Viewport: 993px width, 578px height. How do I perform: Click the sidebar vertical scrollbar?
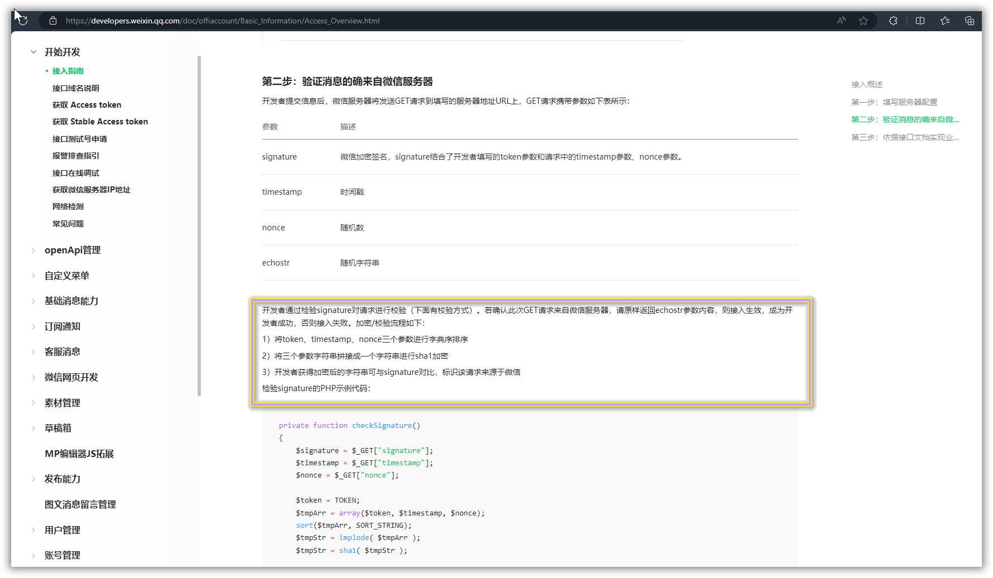[199, 226]
